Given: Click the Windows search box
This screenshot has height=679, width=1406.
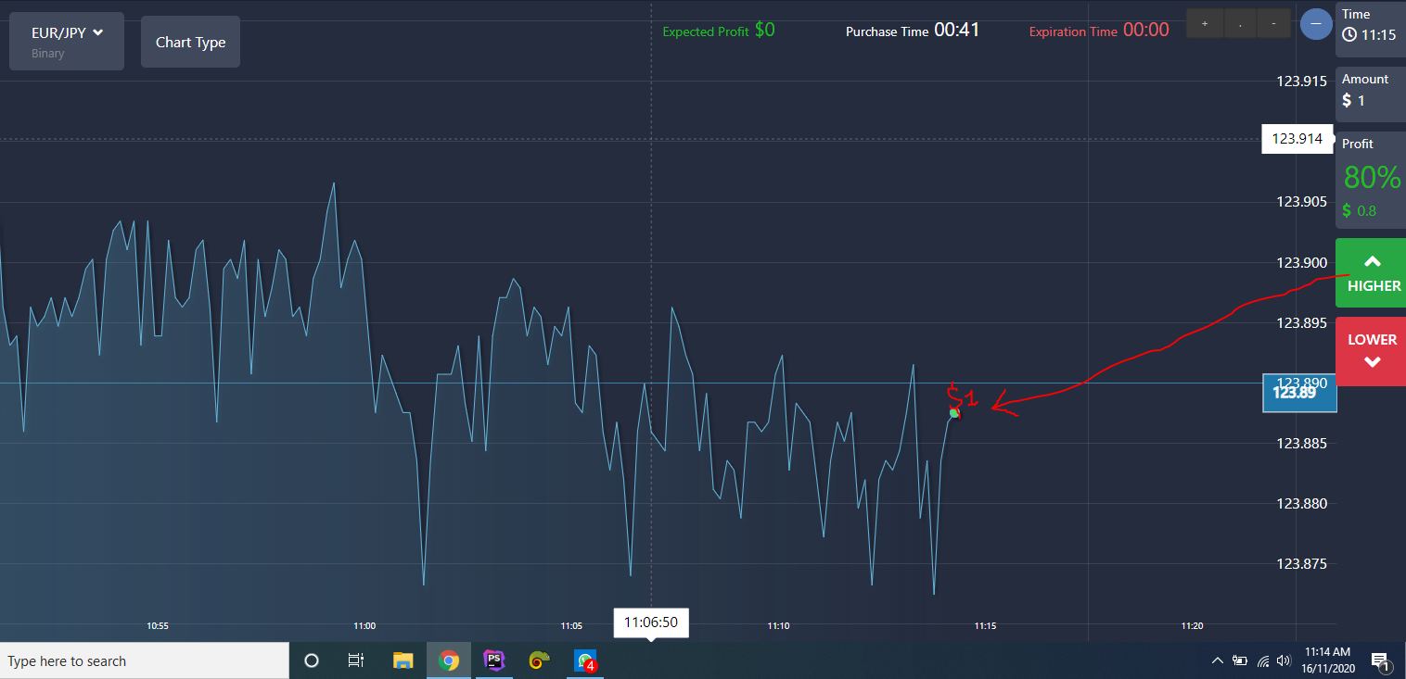Looking at the screenshot, I should (x=145, y=660).
